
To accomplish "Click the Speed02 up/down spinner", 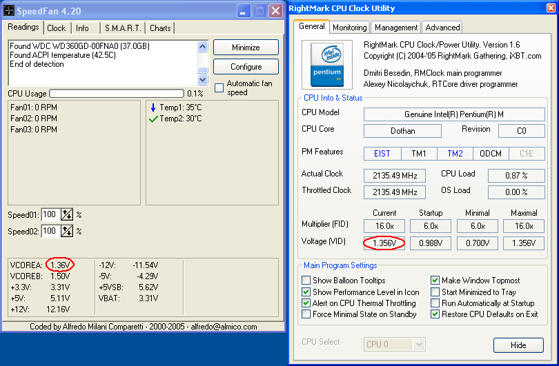I will (x=67, y=232).
